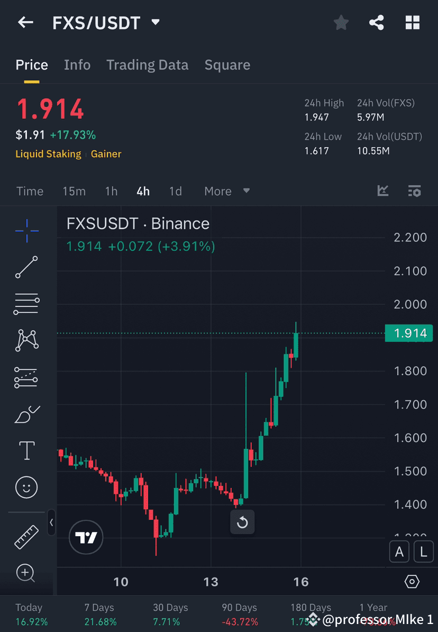Select the 1d timeframe
Screen dimensions: 438x632
pyautogui.click(x=176, y=191)
